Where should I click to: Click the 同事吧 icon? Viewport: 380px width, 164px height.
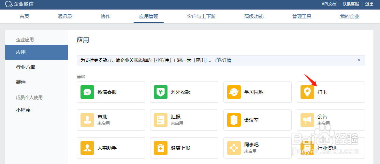234,148
